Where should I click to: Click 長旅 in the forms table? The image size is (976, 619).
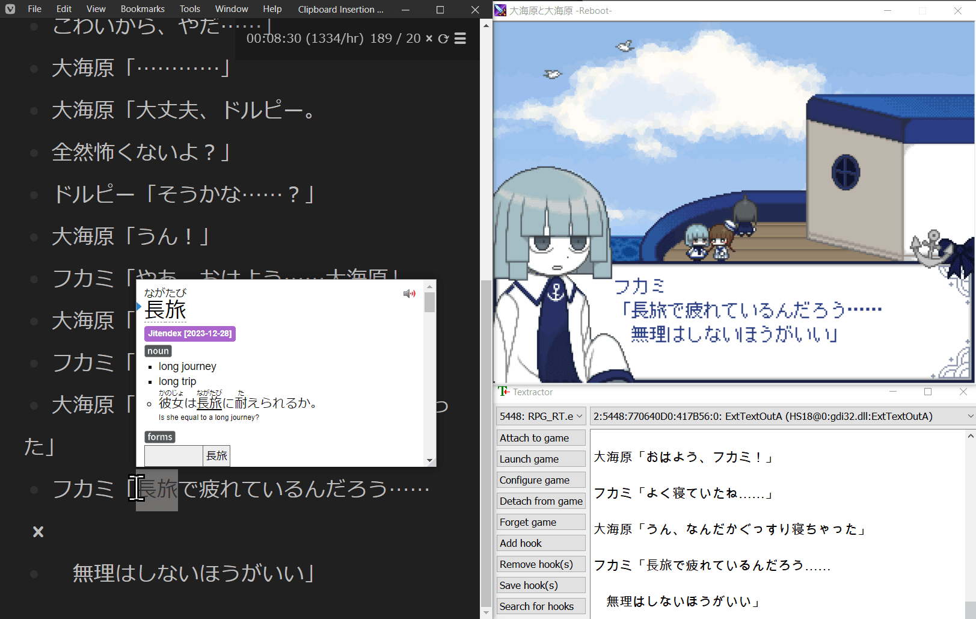coord(216,455)
